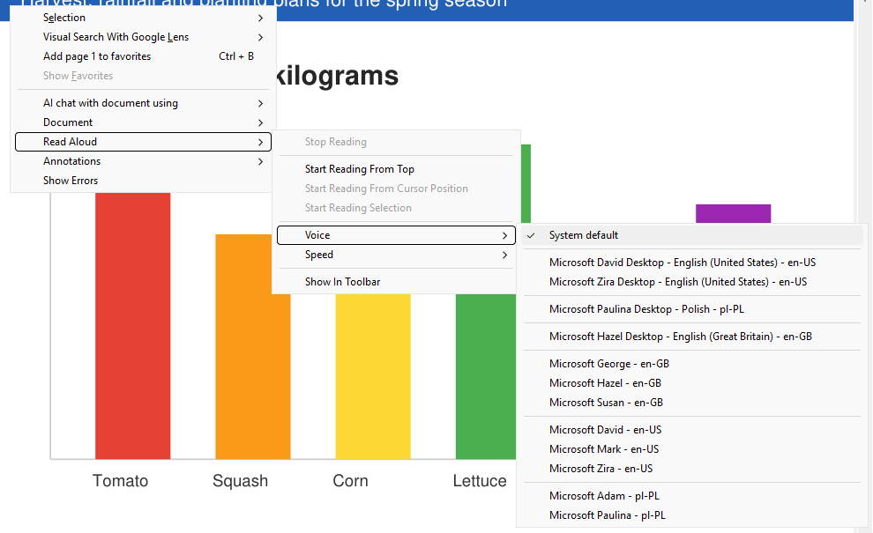The height and width of the screenshot is (533, 873).
Task: Choose Microsoft Adam pl-PL voice
Action: point(692,496)
